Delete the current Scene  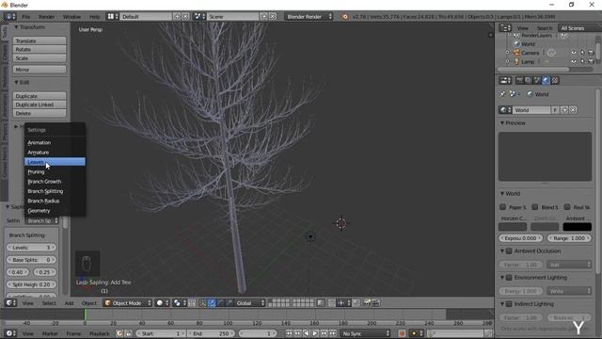click(x=273, y=17)
